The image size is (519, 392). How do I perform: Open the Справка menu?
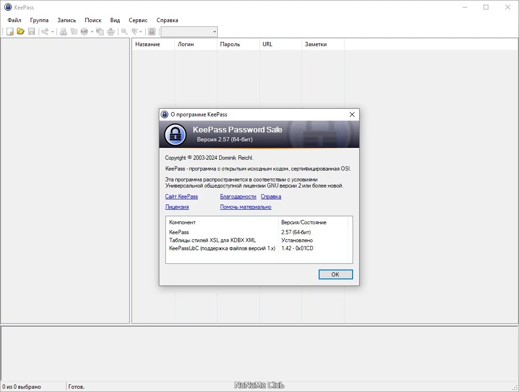167,20
